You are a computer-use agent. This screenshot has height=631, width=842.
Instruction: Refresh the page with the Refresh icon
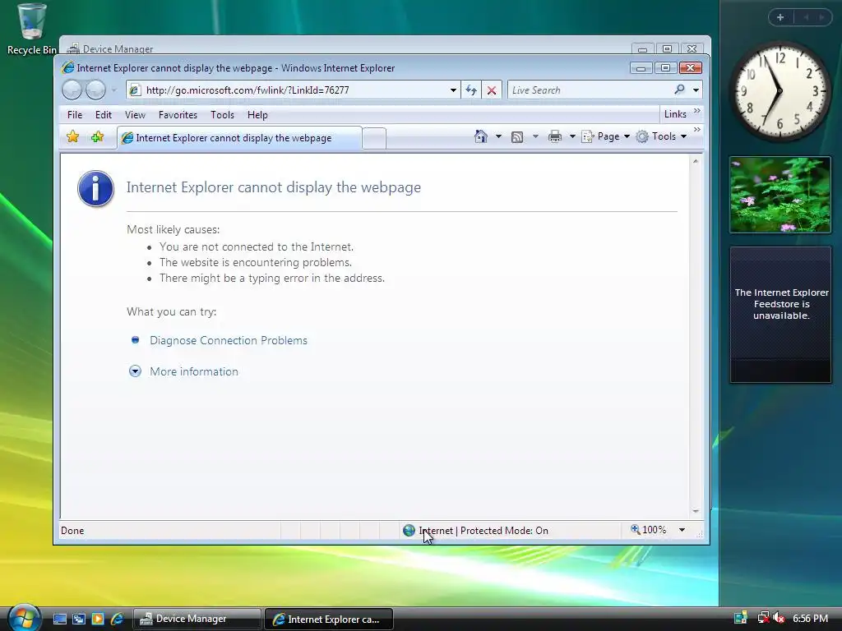coord(471,90)
